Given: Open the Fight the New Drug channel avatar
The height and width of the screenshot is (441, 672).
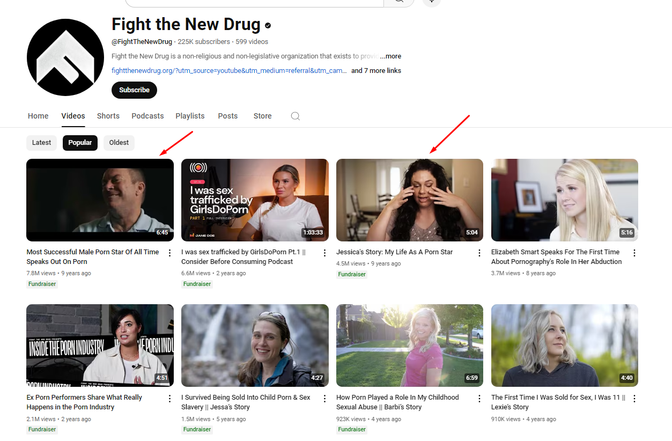Looking at the screenshot, I should pyautogui.click(x=65, y=57).
